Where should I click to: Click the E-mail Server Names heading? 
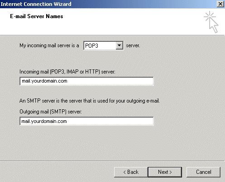[x=37, y=16]
